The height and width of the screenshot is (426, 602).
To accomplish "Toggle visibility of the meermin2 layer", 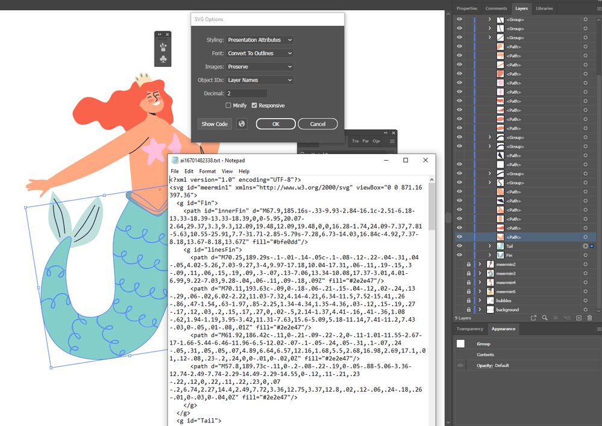I will pos(460,264).
